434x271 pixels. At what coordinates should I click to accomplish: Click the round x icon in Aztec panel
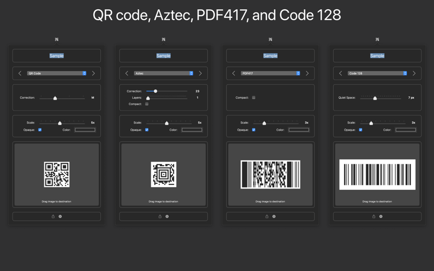pos(167,216)
